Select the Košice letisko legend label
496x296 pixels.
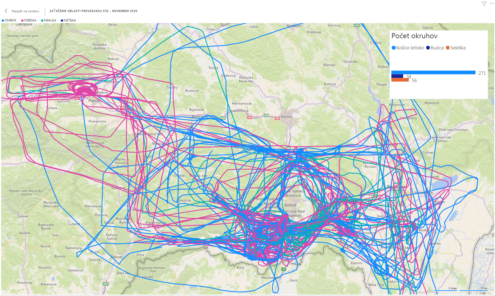tap(410, 48)
